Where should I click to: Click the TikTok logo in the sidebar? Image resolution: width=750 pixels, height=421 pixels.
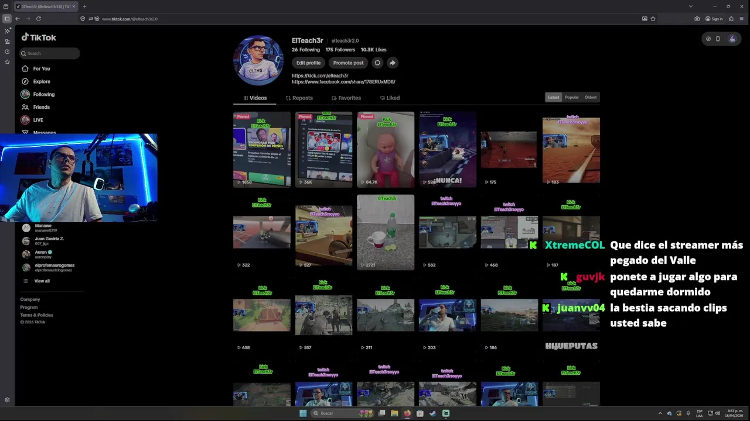pyautogui.click(x=39, y=37)
